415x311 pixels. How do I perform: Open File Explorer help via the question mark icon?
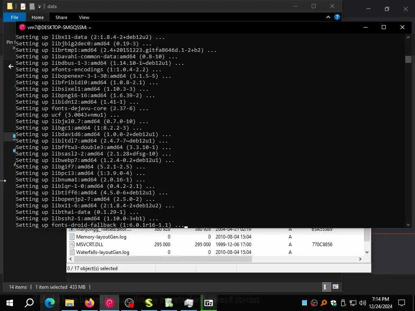point(337,17)
